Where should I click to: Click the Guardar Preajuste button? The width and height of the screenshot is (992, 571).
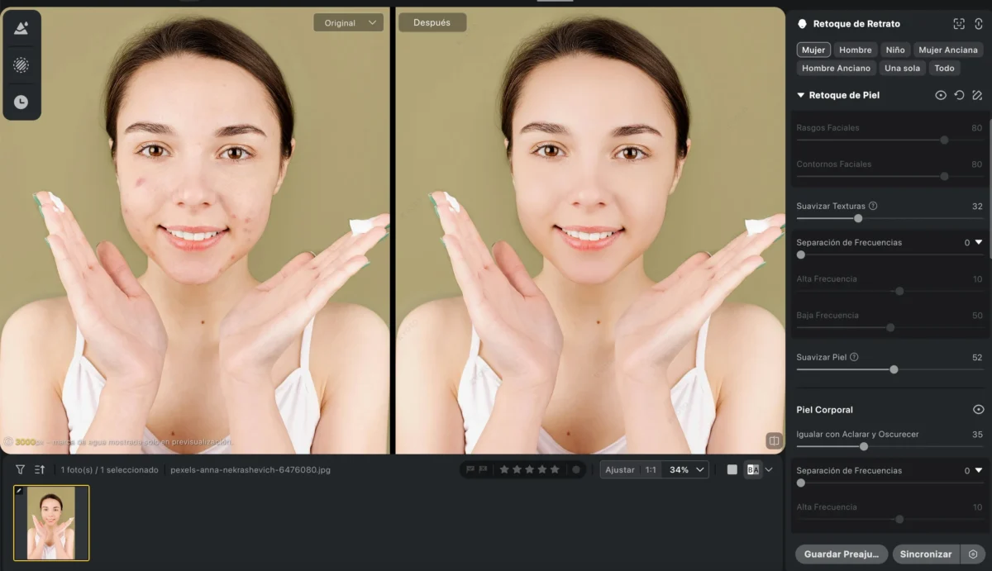point(841,554)
